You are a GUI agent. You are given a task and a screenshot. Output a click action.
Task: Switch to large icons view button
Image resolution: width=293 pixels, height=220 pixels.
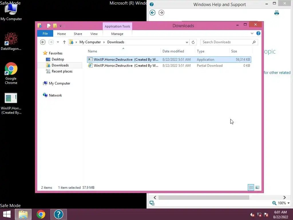point(257,187)
